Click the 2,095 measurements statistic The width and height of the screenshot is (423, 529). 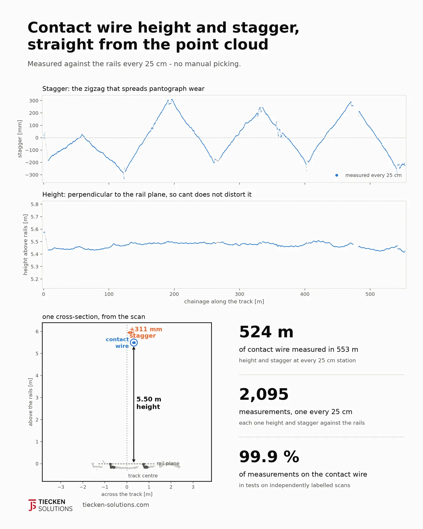click(x=264, y=394)
